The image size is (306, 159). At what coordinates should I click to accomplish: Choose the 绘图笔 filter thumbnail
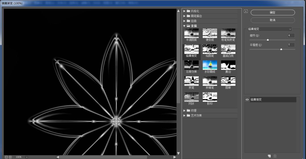point(210,49)
